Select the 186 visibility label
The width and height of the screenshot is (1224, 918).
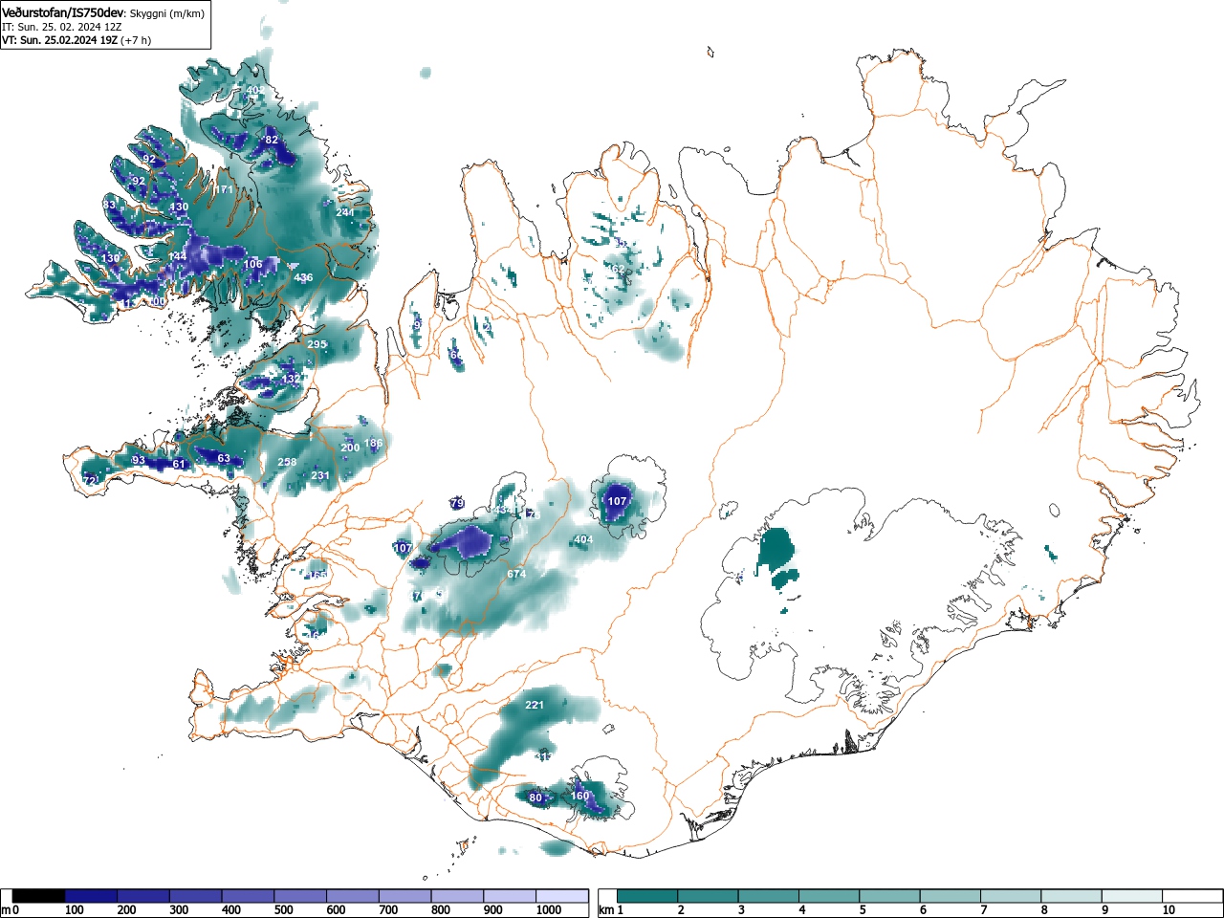[x=373, y=443]
